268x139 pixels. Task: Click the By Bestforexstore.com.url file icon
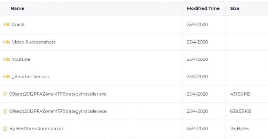tap(5, 129)
